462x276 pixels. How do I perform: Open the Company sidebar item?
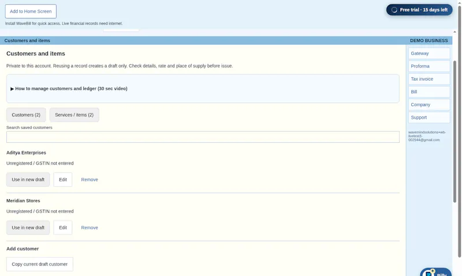pos(429,105)
